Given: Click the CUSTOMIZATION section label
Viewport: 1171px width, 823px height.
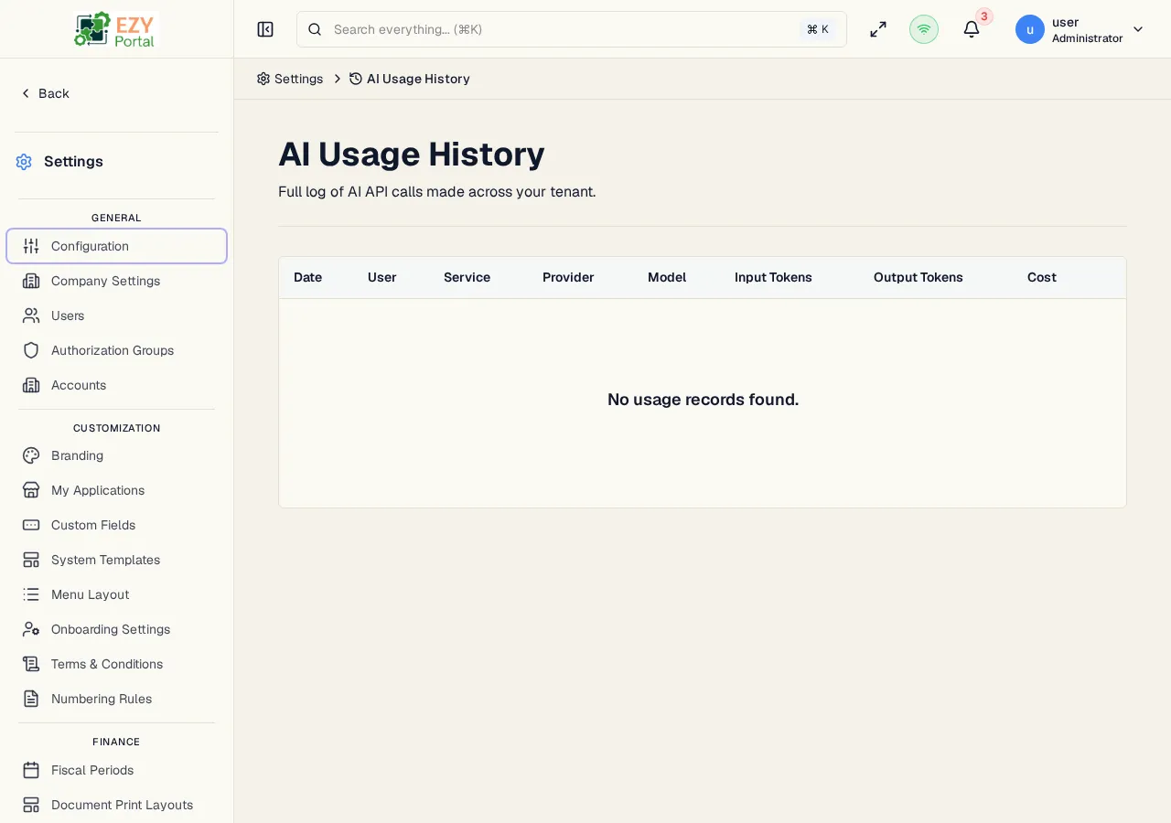Looking at the screenshot, I should point(116,428).
